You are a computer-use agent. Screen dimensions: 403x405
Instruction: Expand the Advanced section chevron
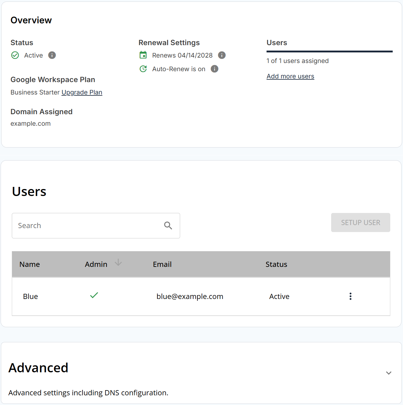[x=389, y=373]
